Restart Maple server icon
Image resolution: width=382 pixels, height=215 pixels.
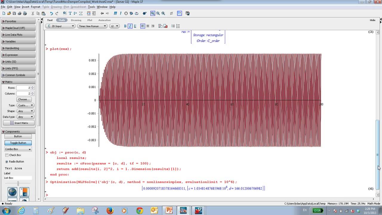137,13
